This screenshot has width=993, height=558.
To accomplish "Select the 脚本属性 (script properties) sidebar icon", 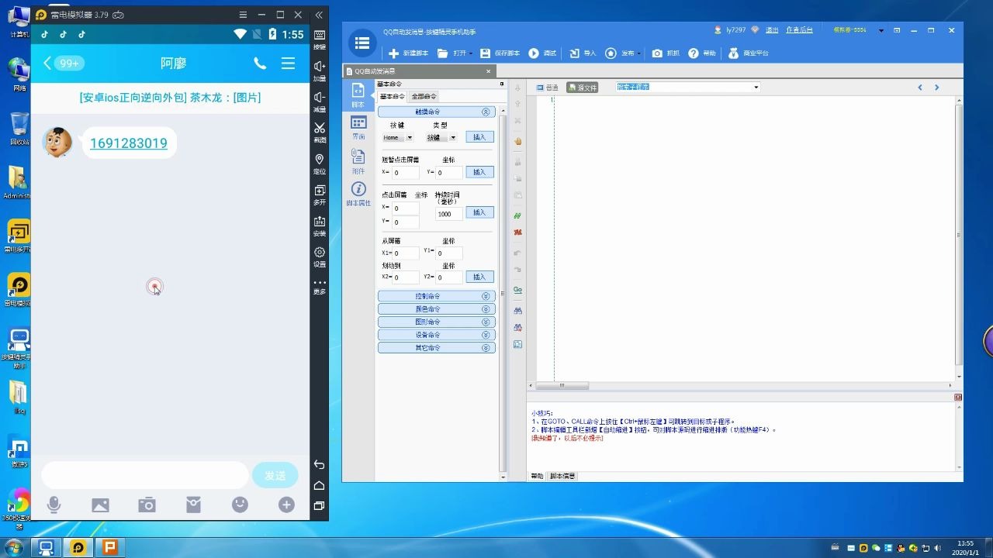I will pos(358,194).
